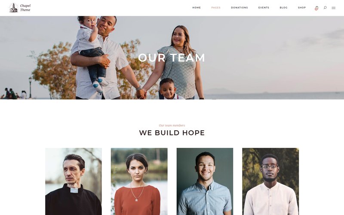Viewport: 344px width, 215px height.
Task: Go to the Home menu item
Action: click(197, 8)
